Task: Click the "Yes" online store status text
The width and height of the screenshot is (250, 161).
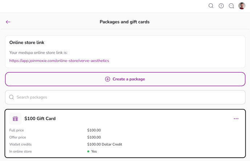Action: [x=94, y=152]
